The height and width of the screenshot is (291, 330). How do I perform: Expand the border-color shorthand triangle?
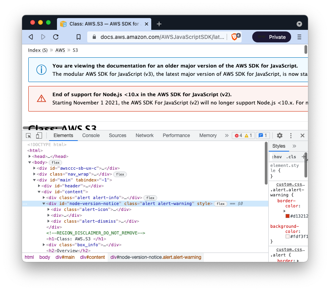(284, 211)
